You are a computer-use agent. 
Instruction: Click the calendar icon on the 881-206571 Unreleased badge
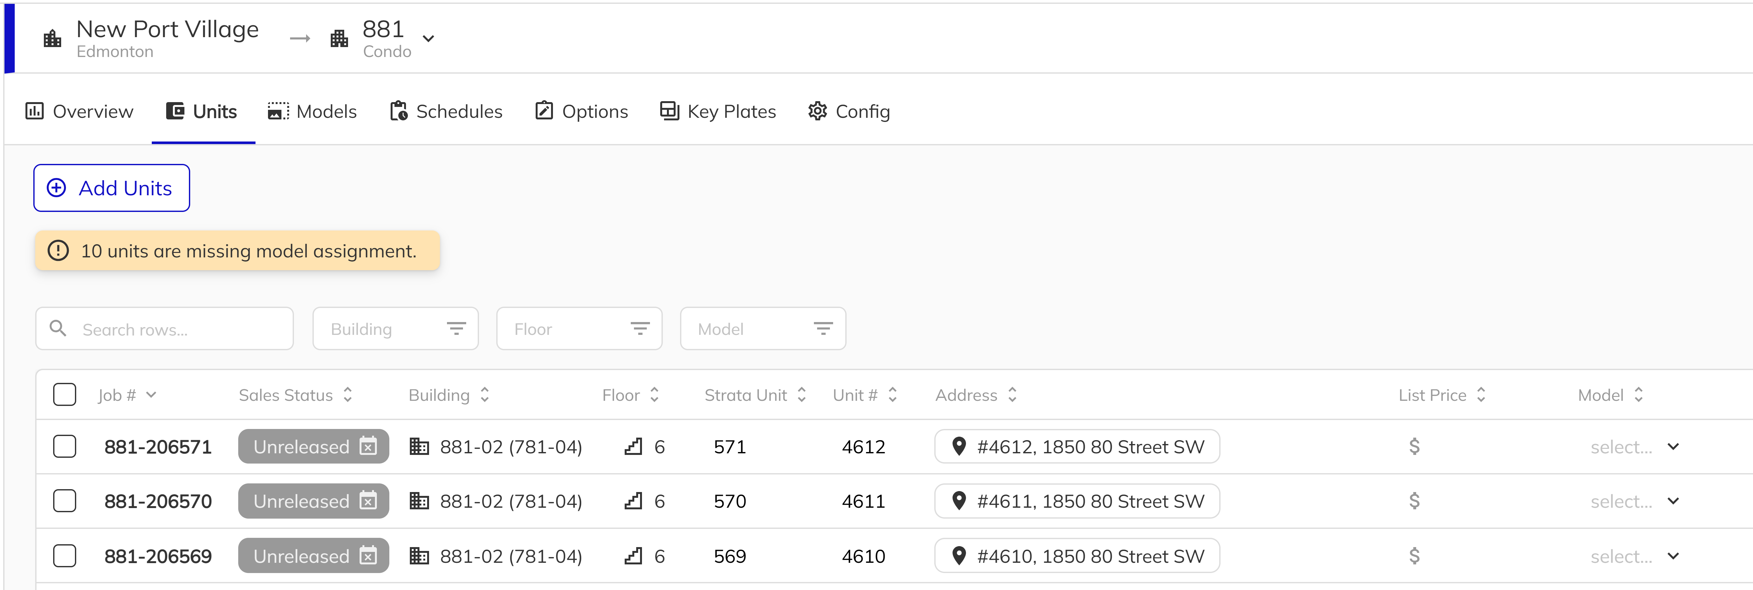368,446
